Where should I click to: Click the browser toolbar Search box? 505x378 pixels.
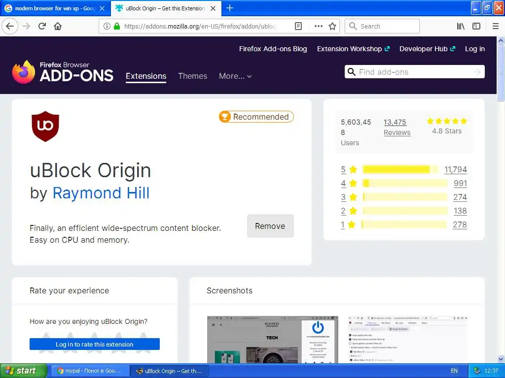382,26
